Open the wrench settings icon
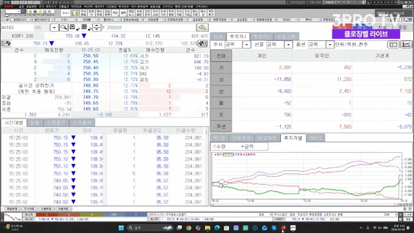 point(202,27)
